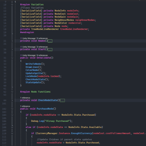Screen dimensions: 146x146
Task: Open the 0 references link above Awake
Action: (42, 38)
